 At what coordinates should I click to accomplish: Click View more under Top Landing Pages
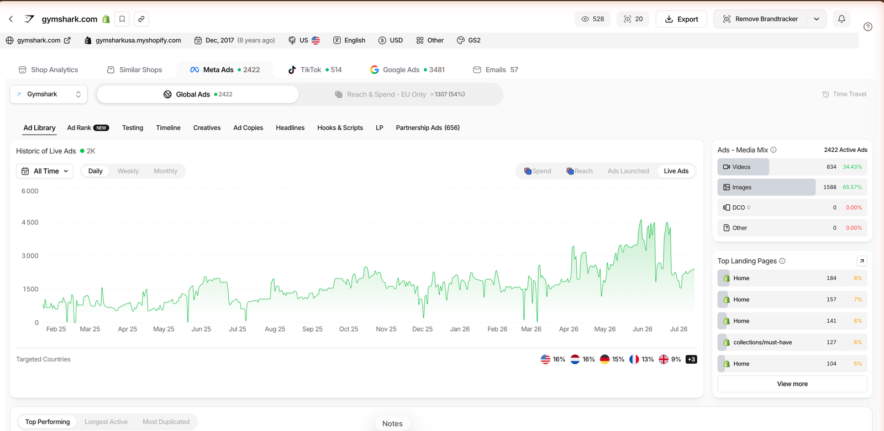pyautogui.click(x=792, y=384)
